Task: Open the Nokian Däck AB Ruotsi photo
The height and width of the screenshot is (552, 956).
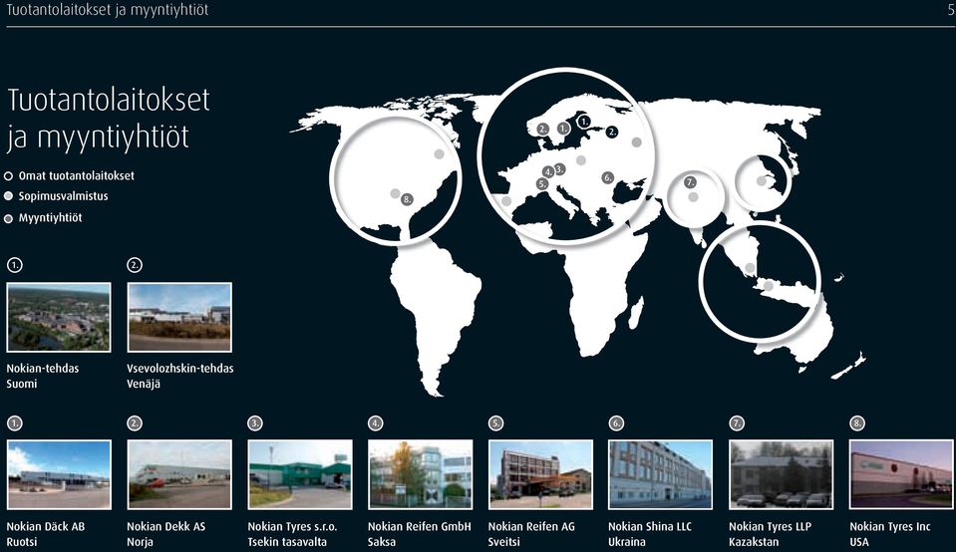Action: [59, 474]
